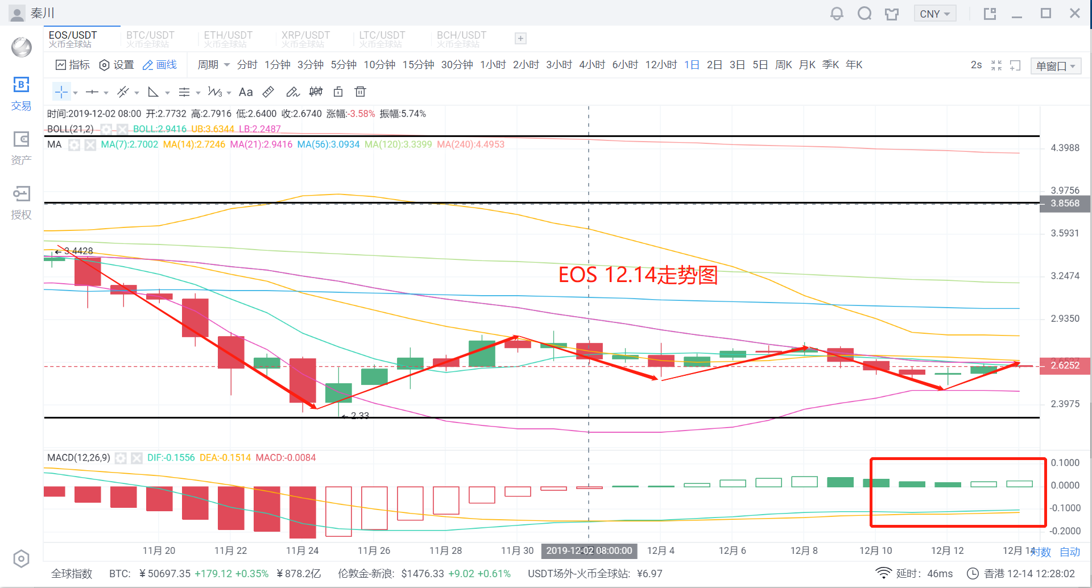Select the crosshair cursor tool
This screenshot has width=1092, height=588.
click(x=61, y=92)
